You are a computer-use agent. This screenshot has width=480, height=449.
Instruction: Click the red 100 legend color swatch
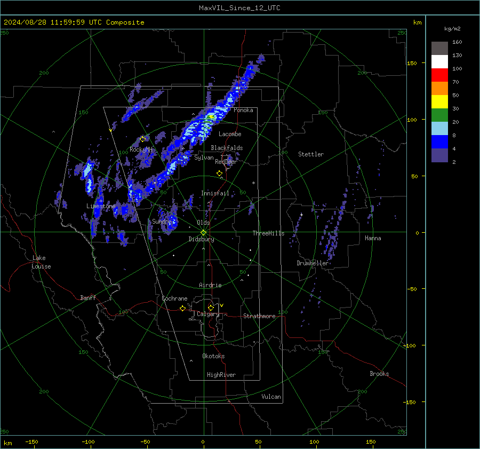439,75
